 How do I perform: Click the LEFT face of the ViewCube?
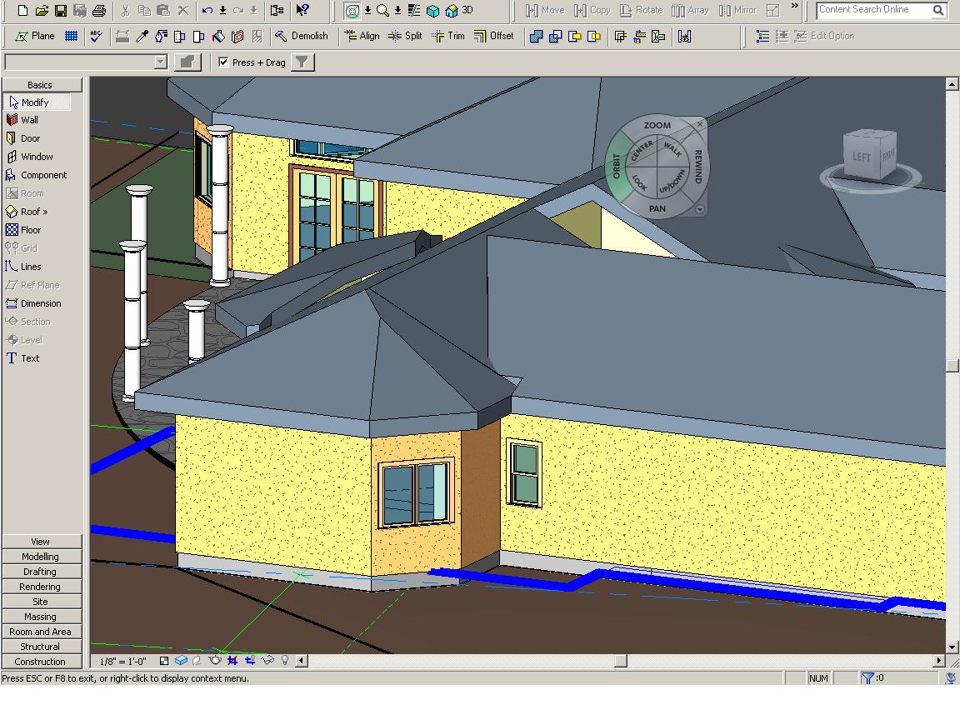tap(861, 157)
